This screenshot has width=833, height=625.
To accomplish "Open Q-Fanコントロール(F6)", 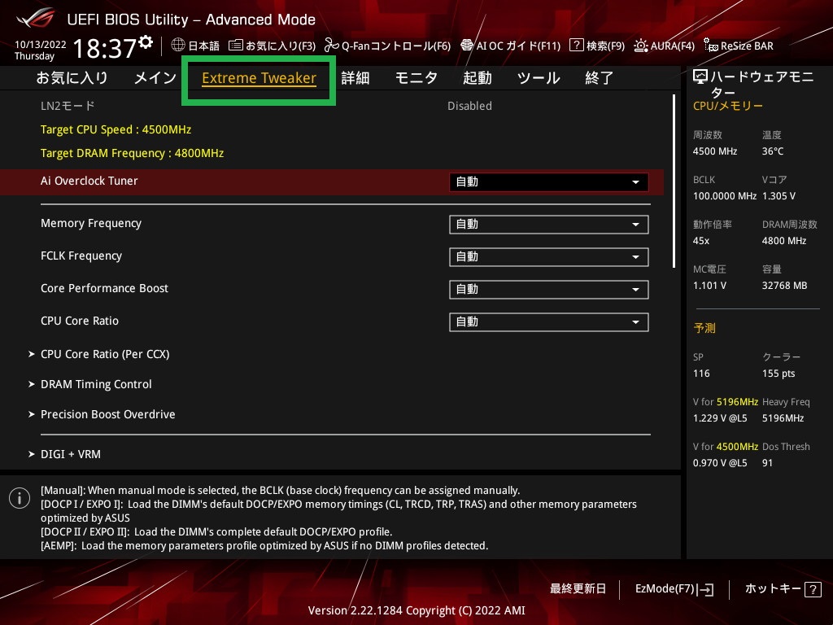I will 388,46.
